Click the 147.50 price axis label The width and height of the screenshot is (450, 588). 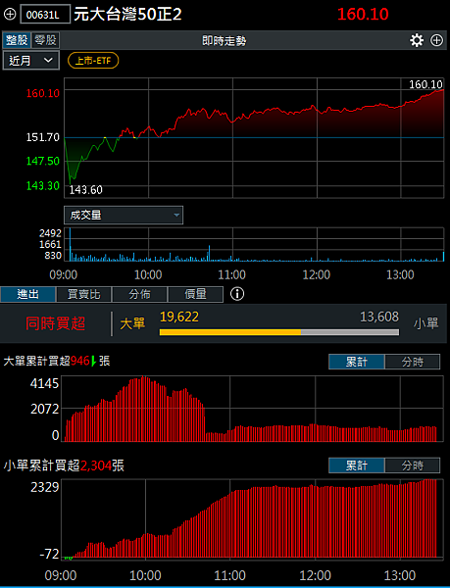click(x=42, y=161)
